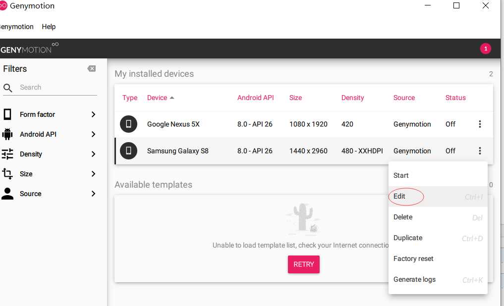
Task: Select the Google Nexus 5X device name
Action: pyautogui.click(x=173, y=124)
